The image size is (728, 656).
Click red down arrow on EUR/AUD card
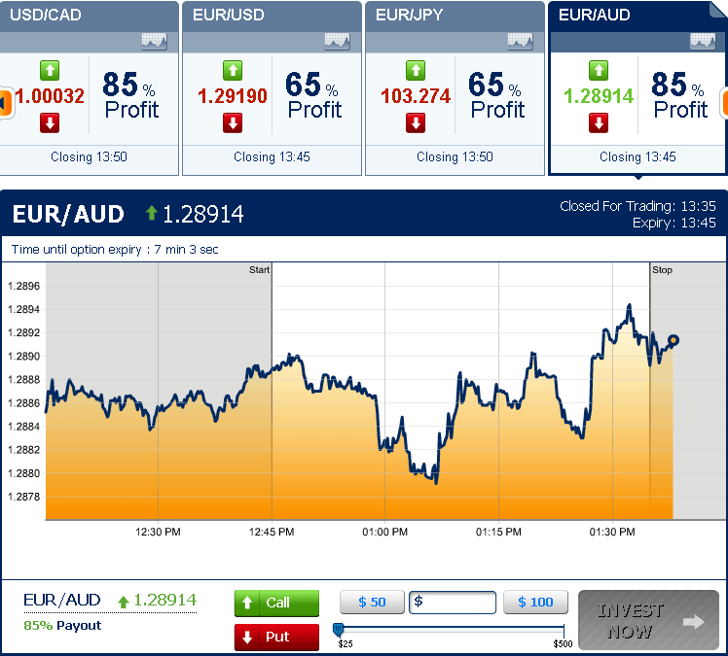point(599,123)
